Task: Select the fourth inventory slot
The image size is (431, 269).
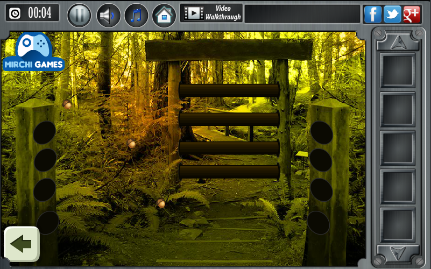Action: pyautogui.click(x=398, y=187)
